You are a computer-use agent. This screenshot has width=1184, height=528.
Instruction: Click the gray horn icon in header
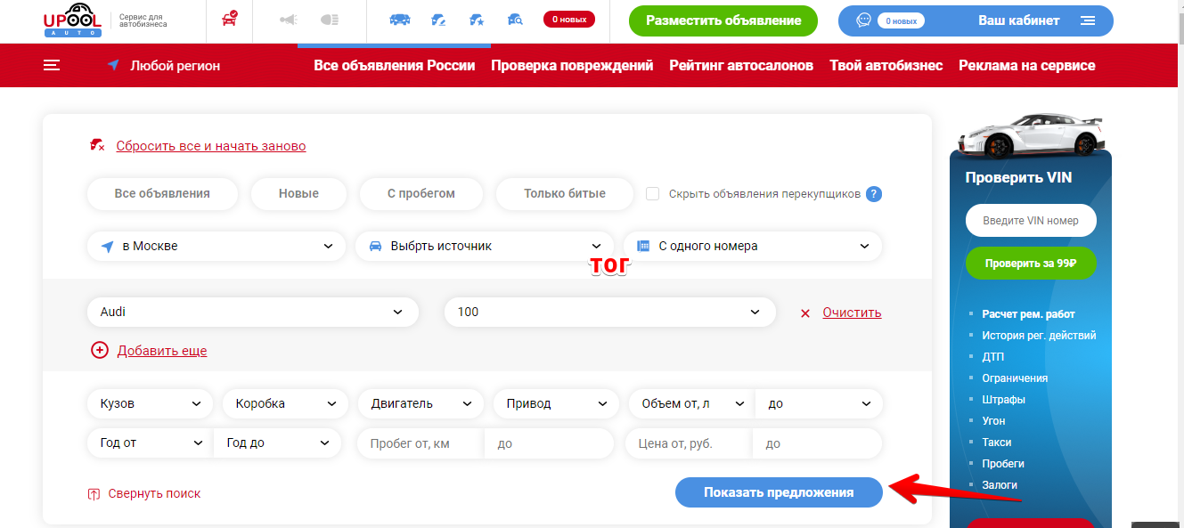coord(289,20)
